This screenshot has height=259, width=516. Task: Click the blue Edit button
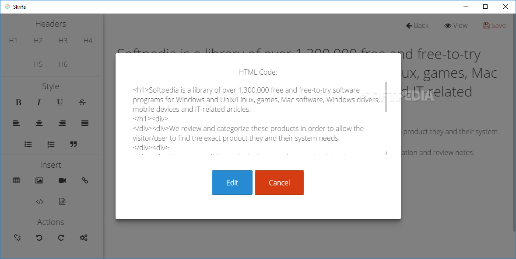pos(232,183)
